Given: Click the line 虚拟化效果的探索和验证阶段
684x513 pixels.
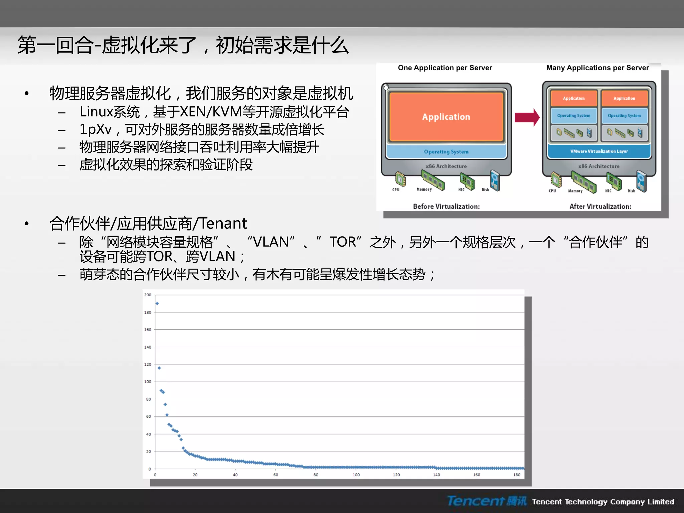Looking at the screenshot, I should tap(166, 165).
